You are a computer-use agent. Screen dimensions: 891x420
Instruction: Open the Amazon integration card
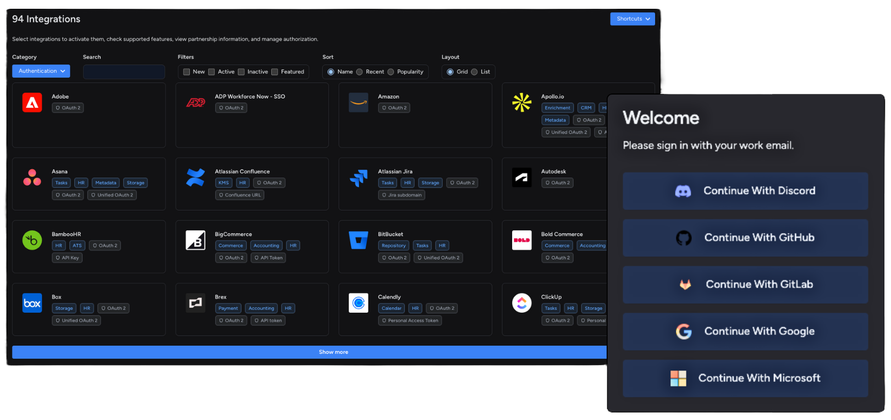pyautogui.click(x=415, y=115)
